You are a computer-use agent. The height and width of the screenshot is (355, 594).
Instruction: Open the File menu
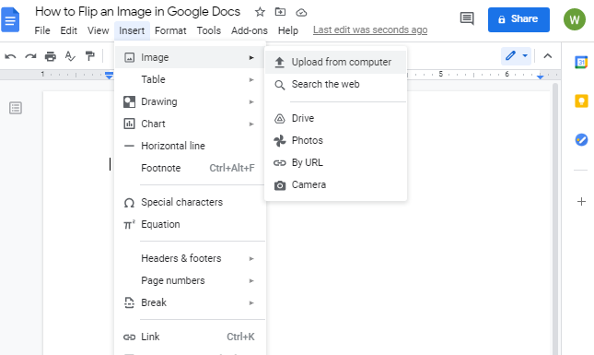point(42,30)
